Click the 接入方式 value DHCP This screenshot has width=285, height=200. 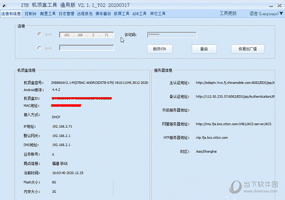[56, 117]
